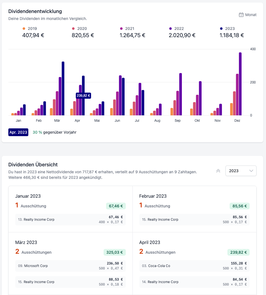Click the 239,82 € April total badge
Image resolution: width=266 pixels, height=295 pixels.
(239, 252)
